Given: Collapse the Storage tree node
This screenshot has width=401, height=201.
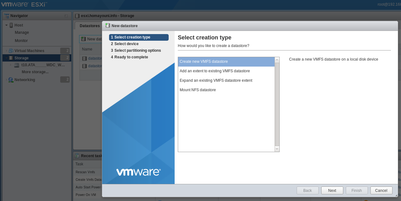Looking at the screenshot, I should (6, 58).
